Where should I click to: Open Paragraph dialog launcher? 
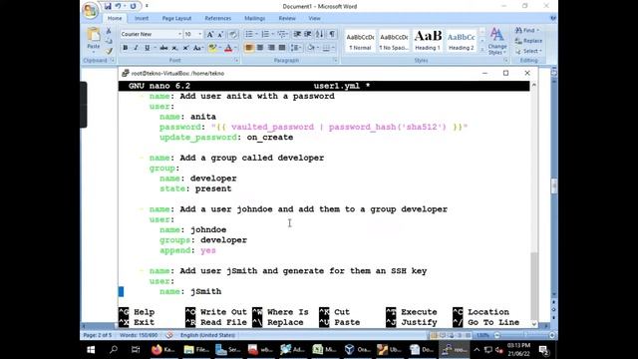point(335,60)
